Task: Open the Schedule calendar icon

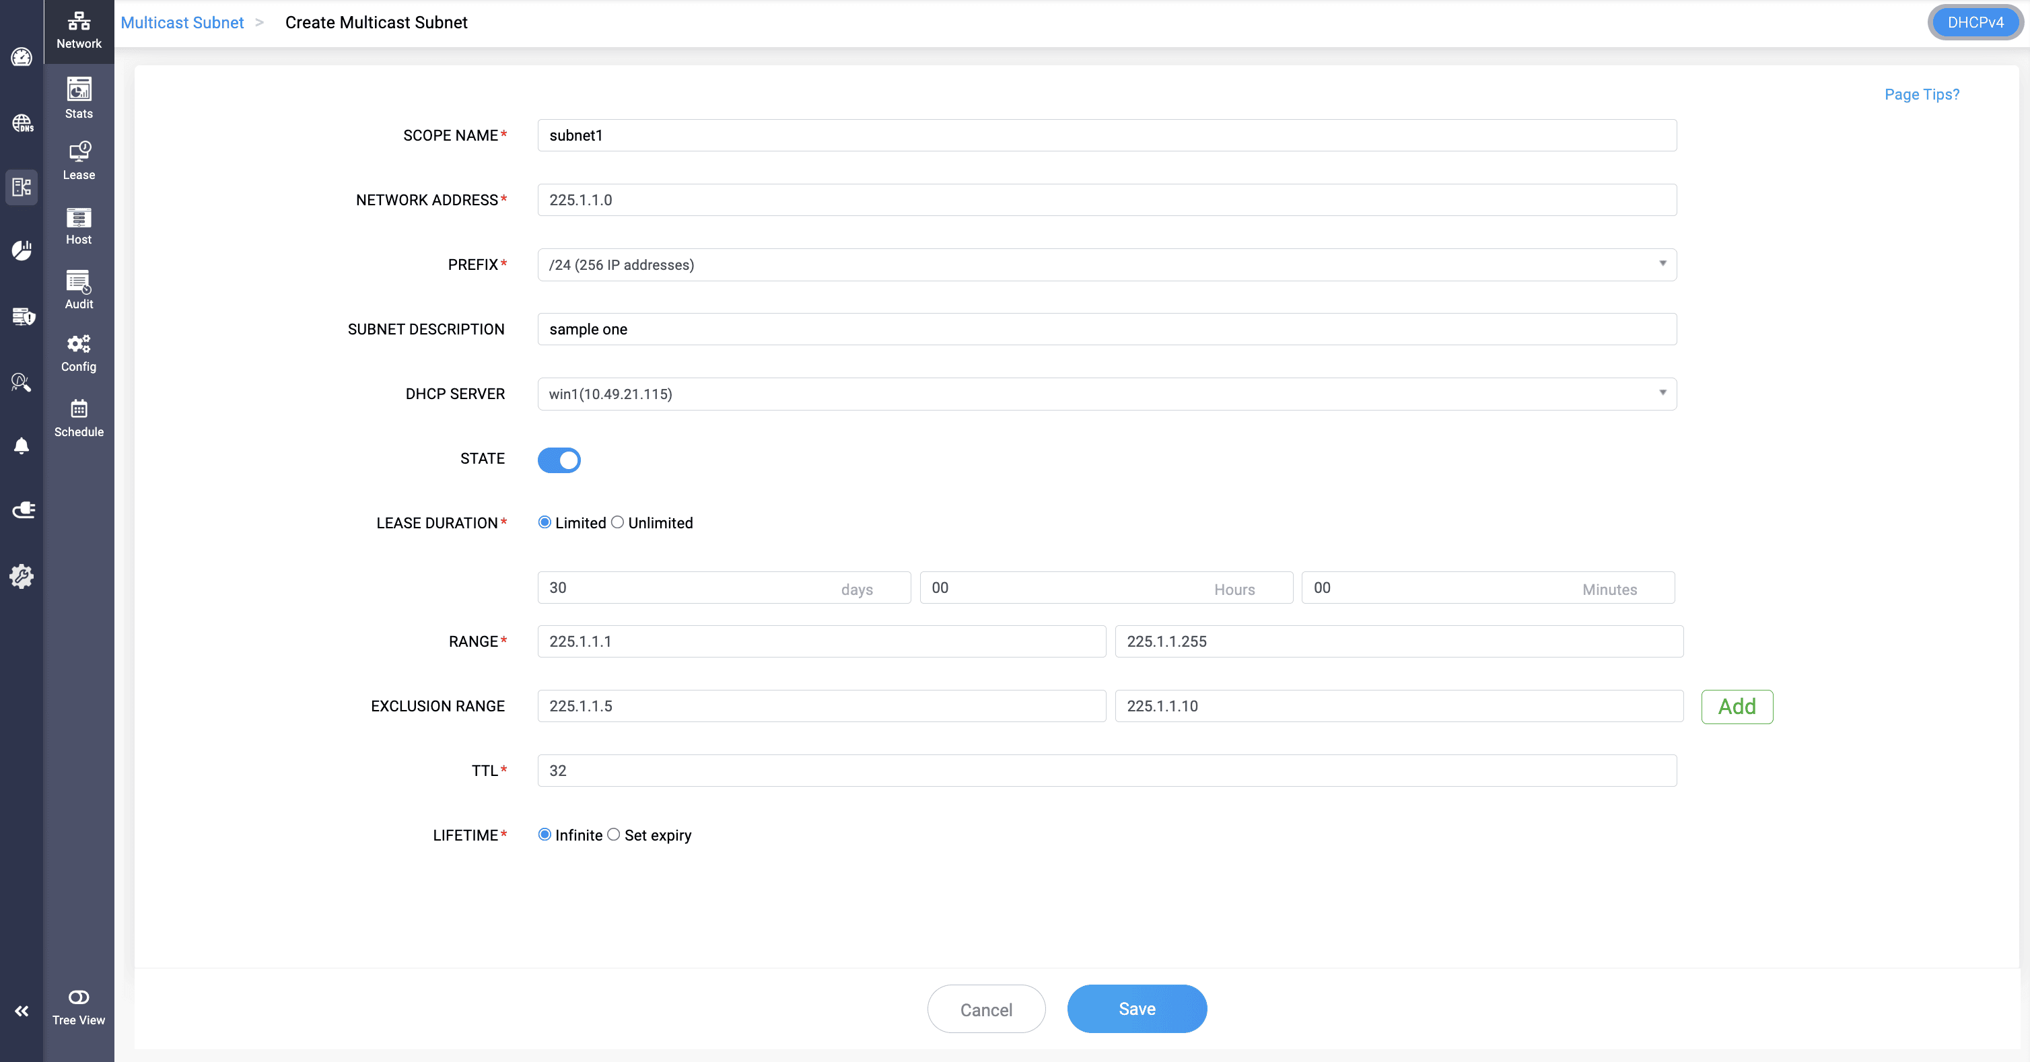Action: tap(79, 417)
